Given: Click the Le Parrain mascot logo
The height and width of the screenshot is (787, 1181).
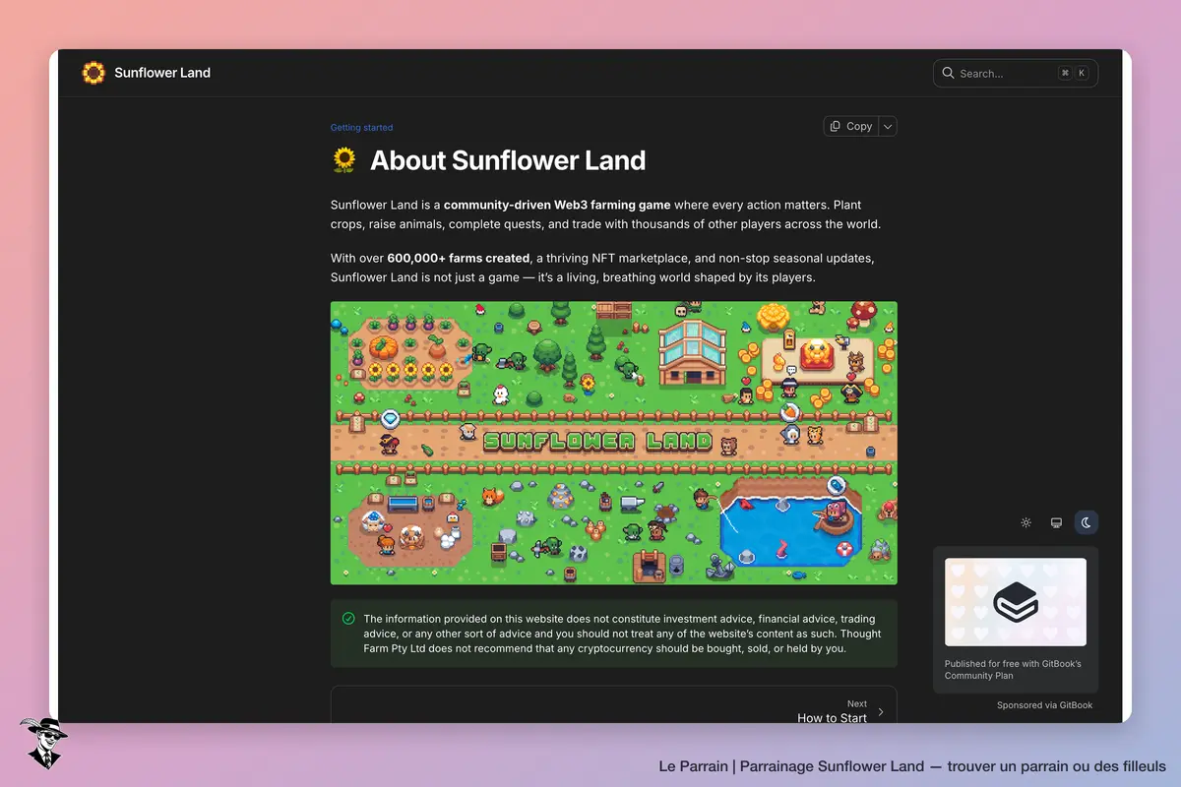Looking at the screenshot, I should coord(43,743).
